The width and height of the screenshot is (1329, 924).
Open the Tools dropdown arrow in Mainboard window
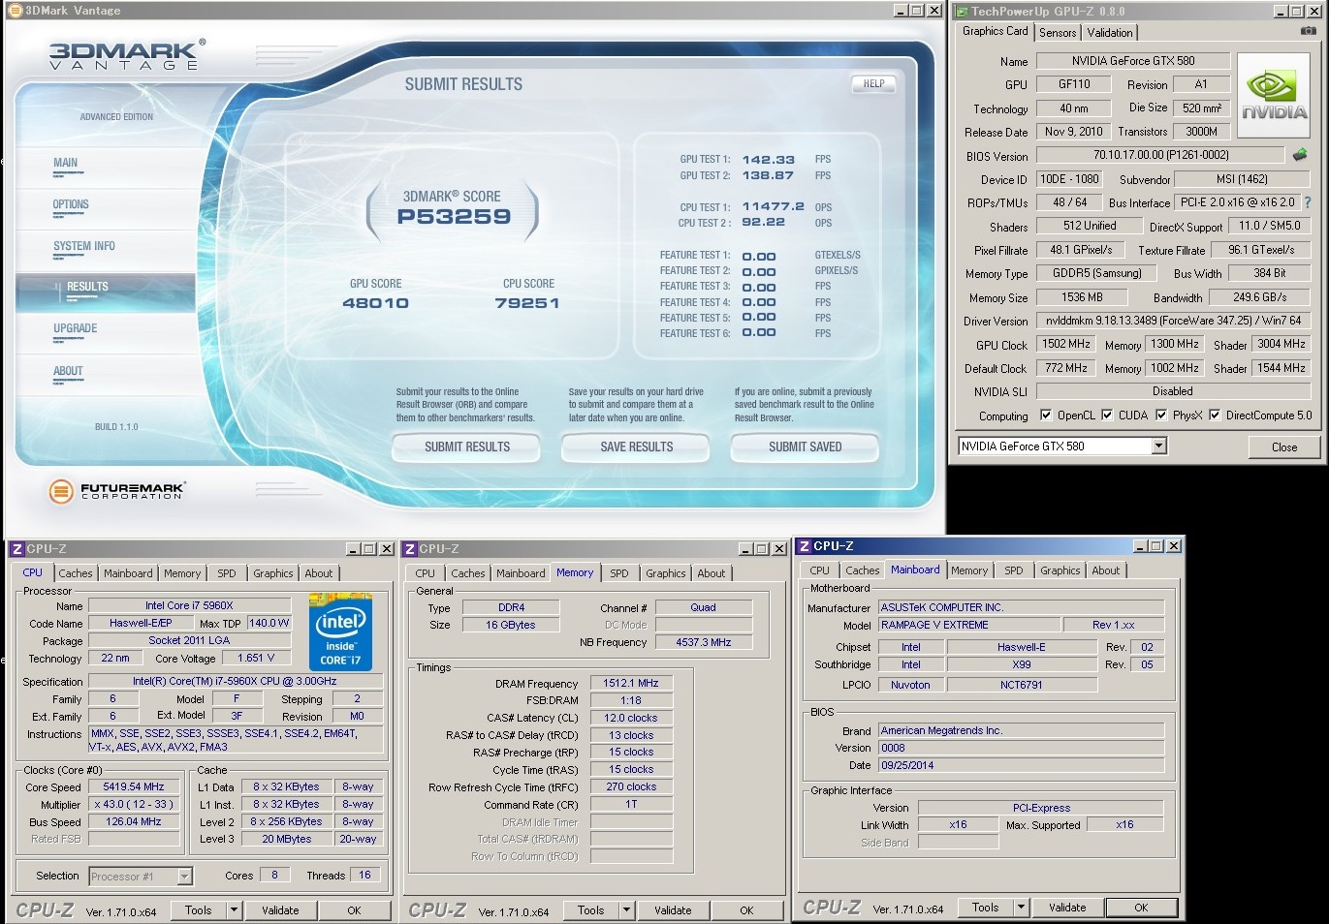point(1021,908)
